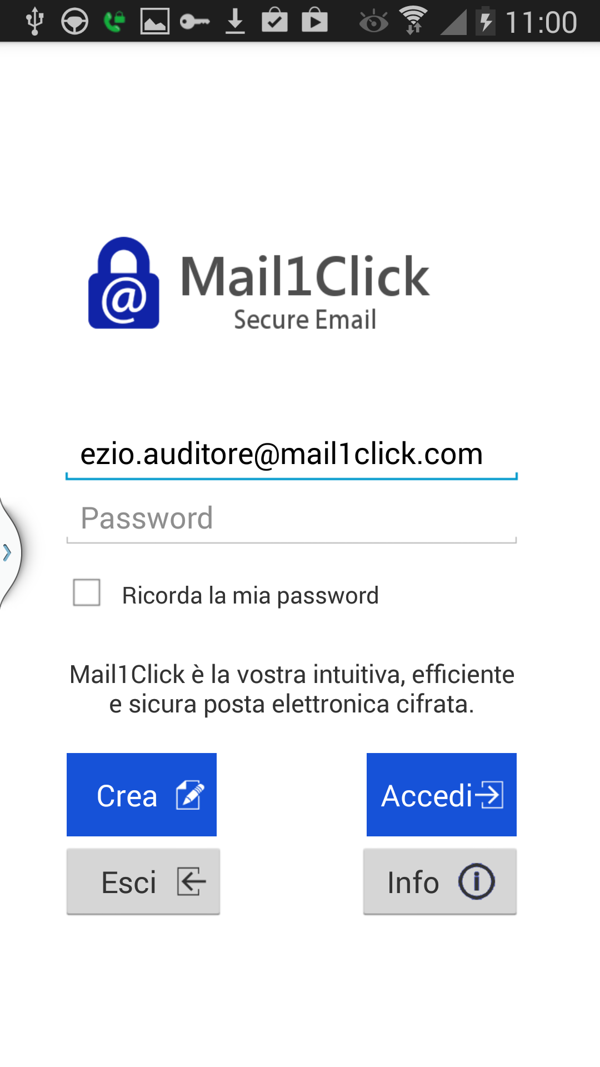Tap the download arrow status icon
Image resolution: width=600 pixels, height=1067 pixels.
[x=235, y=21]
